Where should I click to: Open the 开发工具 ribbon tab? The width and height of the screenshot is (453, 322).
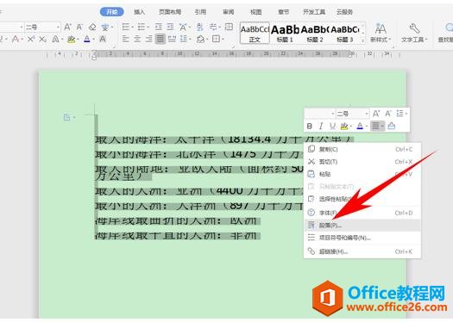pos(314,12)
